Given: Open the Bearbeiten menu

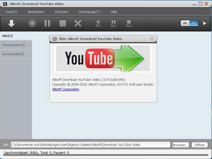Looking at the screenshot, I should (36, 12).
